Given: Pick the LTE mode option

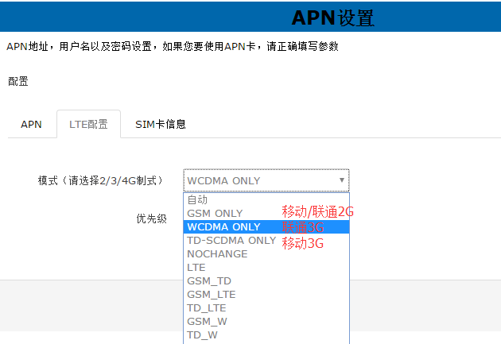Looking at the screenshot, I should pyautogui.click(x=196, y=268).
